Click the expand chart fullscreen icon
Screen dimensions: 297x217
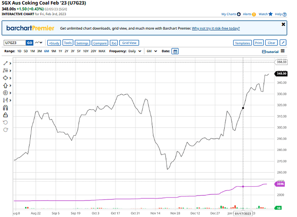click(x=283, y=43)
